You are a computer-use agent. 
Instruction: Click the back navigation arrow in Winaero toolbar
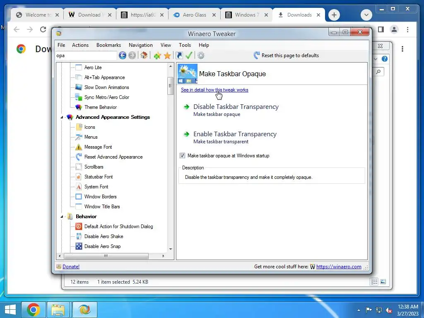click(x=123, y=55)
